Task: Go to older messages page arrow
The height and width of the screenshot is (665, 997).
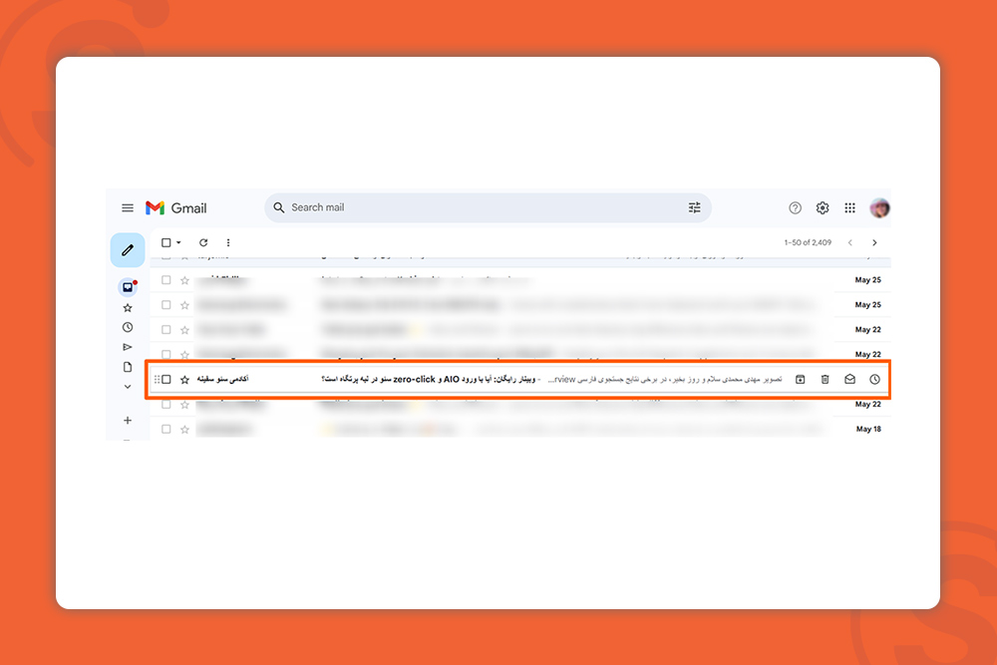Action: (x=874, y=242)
